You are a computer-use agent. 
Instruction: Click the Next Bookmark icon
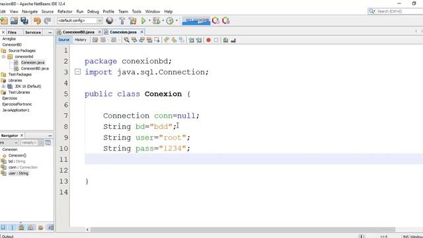[x=174, y=40]
